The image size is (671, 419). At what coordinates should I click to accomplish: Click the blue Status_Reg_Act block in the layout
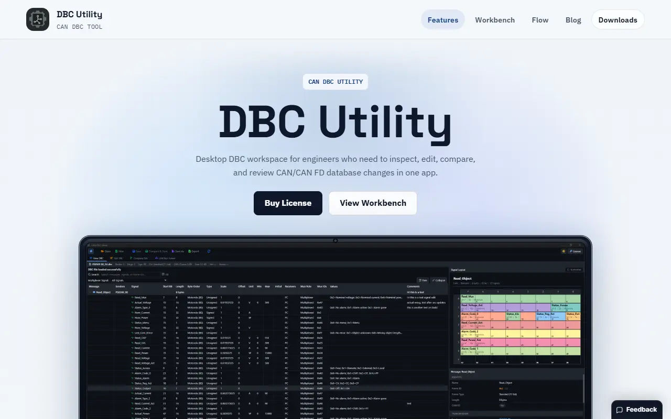550,316
